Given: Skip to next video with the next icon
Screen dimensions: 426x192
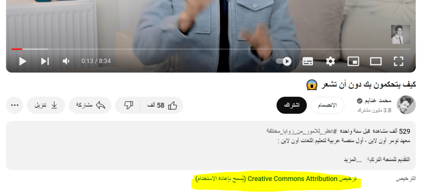Looking at the screenshot, I should (x=45, y=62).
